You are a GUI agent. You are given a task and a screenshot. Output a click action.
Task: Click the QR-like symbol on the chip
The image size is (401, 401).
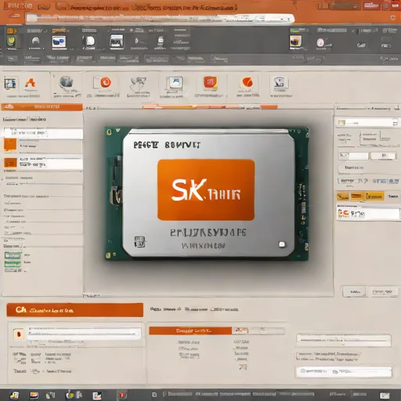(x=139, y=242)
